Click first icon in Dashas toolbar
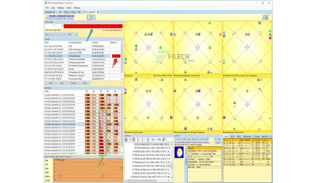This screenshot has width=316, height=183. [126, 140]
